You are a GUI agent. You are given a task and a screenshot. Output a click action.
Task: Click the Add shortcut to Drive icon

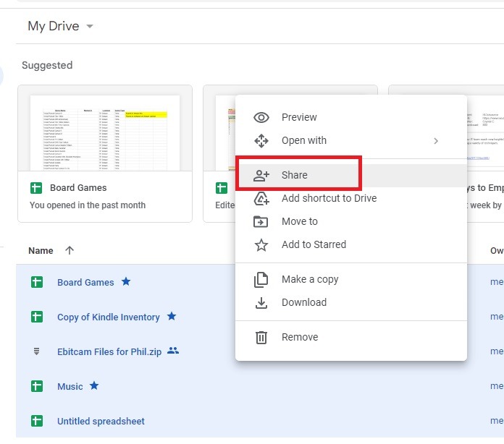pos(261,198)
